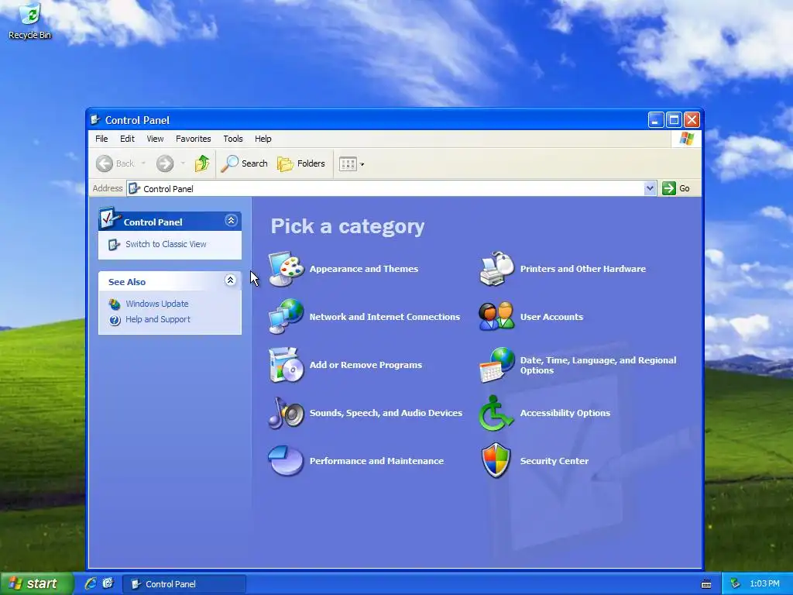Collapse the Control Panel sidebar section
This screenshot has height=595, width=793.
pyautogui.click(x=231, y=221)
